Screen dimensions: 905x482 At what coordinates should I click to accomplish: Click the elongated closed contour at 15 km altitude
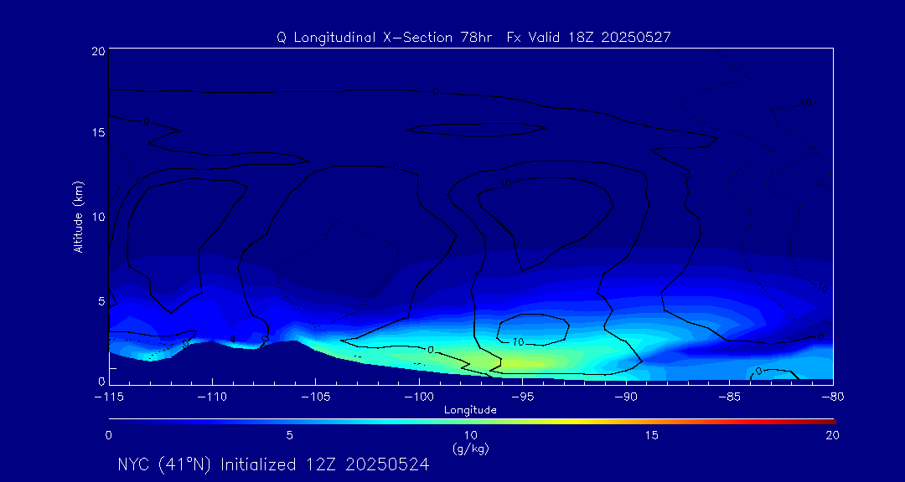476,129
